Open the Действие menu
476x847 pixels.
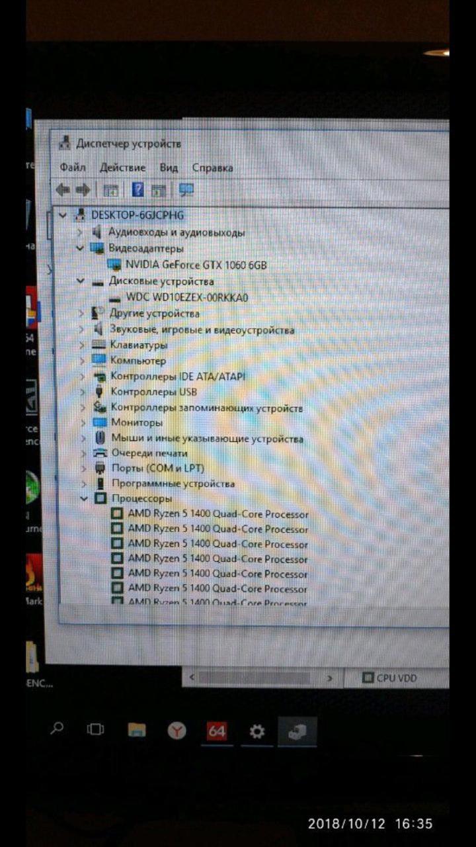(x=122, y=167)
